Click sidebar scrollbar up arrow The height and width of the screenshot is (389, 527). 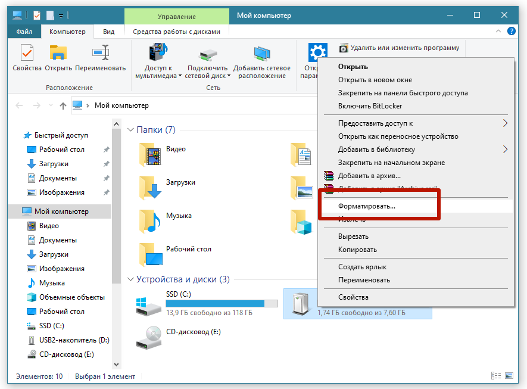pos(116,124)
